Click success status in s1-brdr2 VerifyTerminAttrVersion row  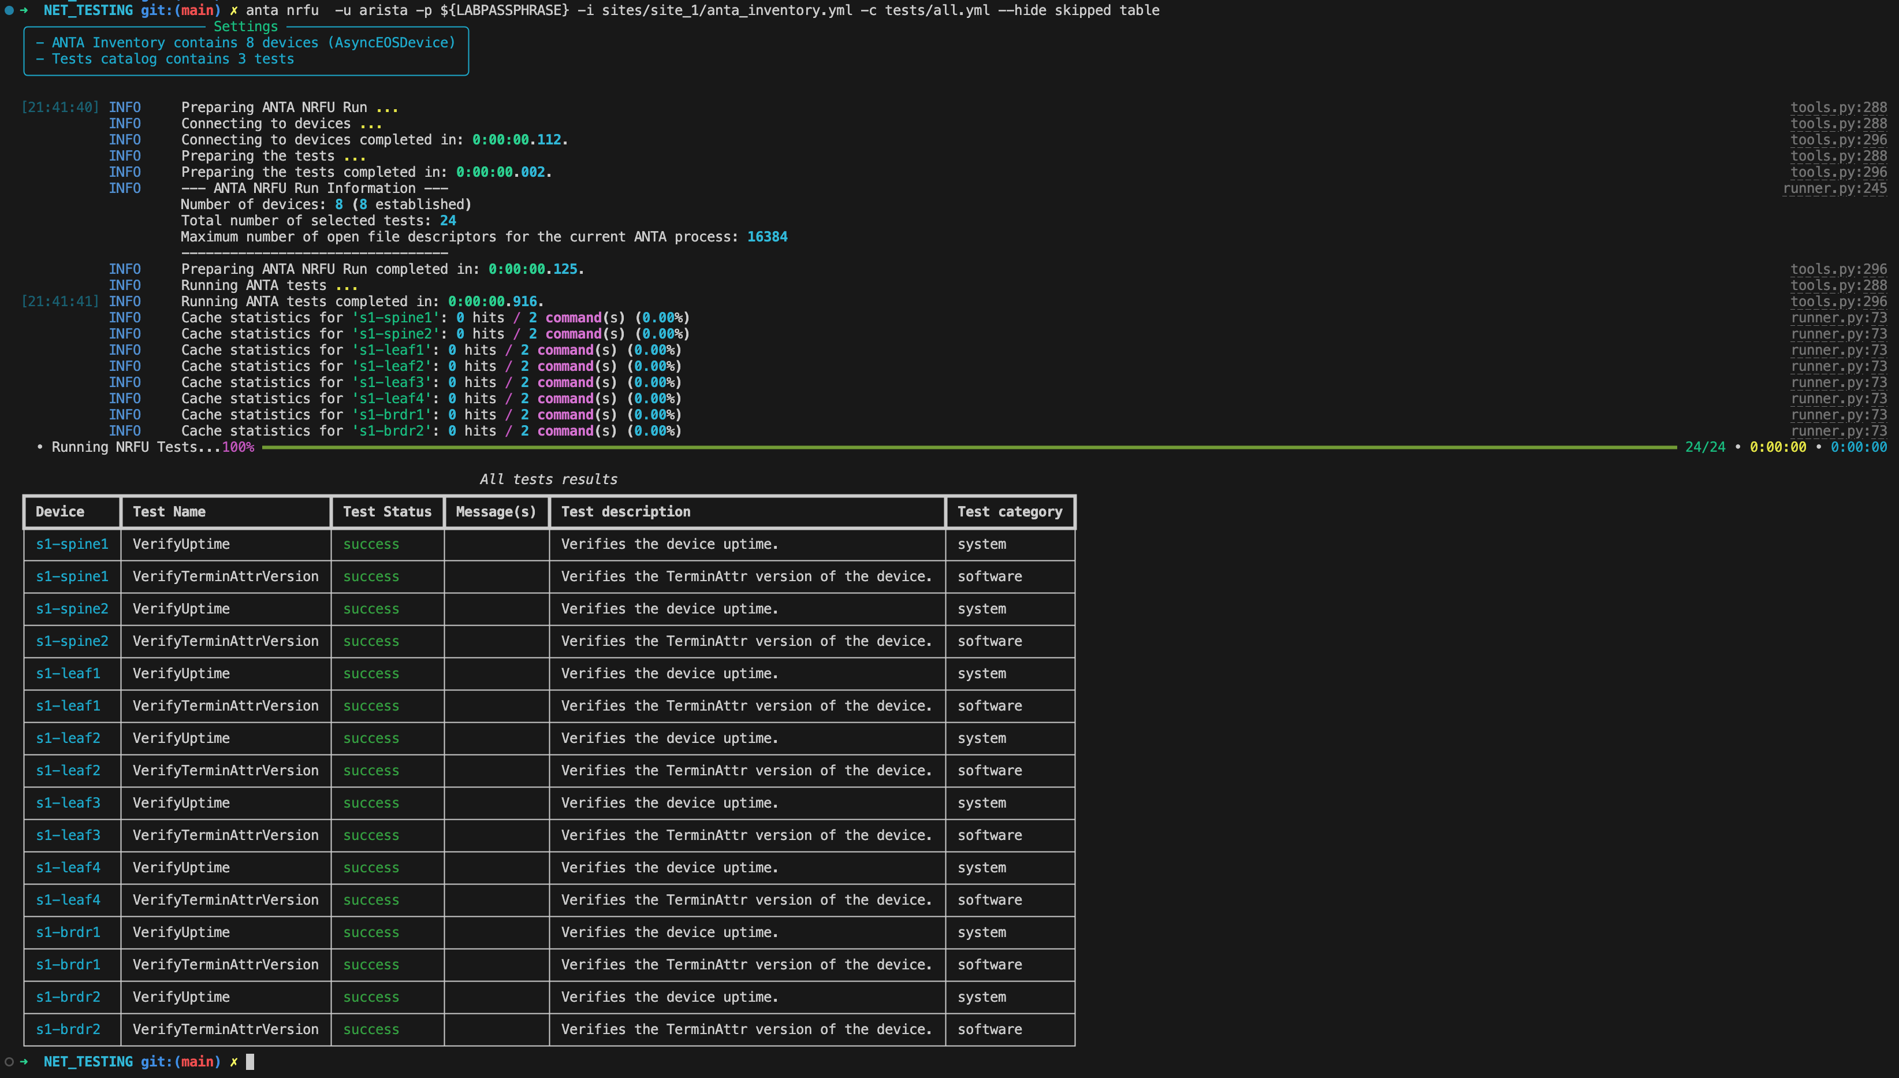click(x=371, y=1029)
